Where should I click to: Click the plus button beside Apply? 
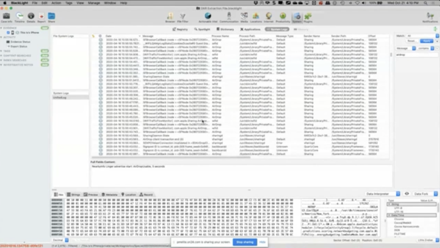coord(437,41)
